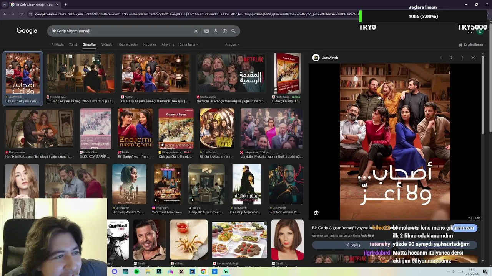Click the language indicator TUR in the tray
Image resolution: width=492 pixels, height=276 pixels.
coord(460,271)
